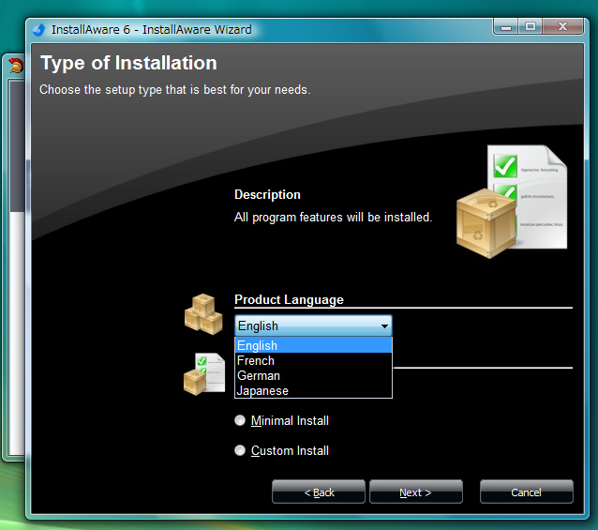Click the Description heading
Viewport: 598px width, 530px height.
pos(267,194)
